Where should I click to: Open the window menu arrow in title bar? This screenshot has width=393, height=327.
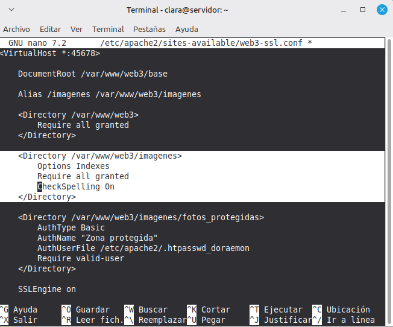click(x=13, y=10)
